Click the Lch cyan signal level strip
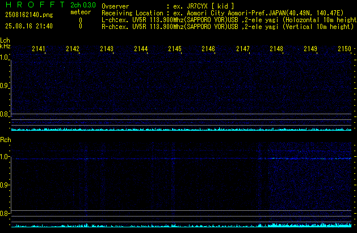 [181, 129]
